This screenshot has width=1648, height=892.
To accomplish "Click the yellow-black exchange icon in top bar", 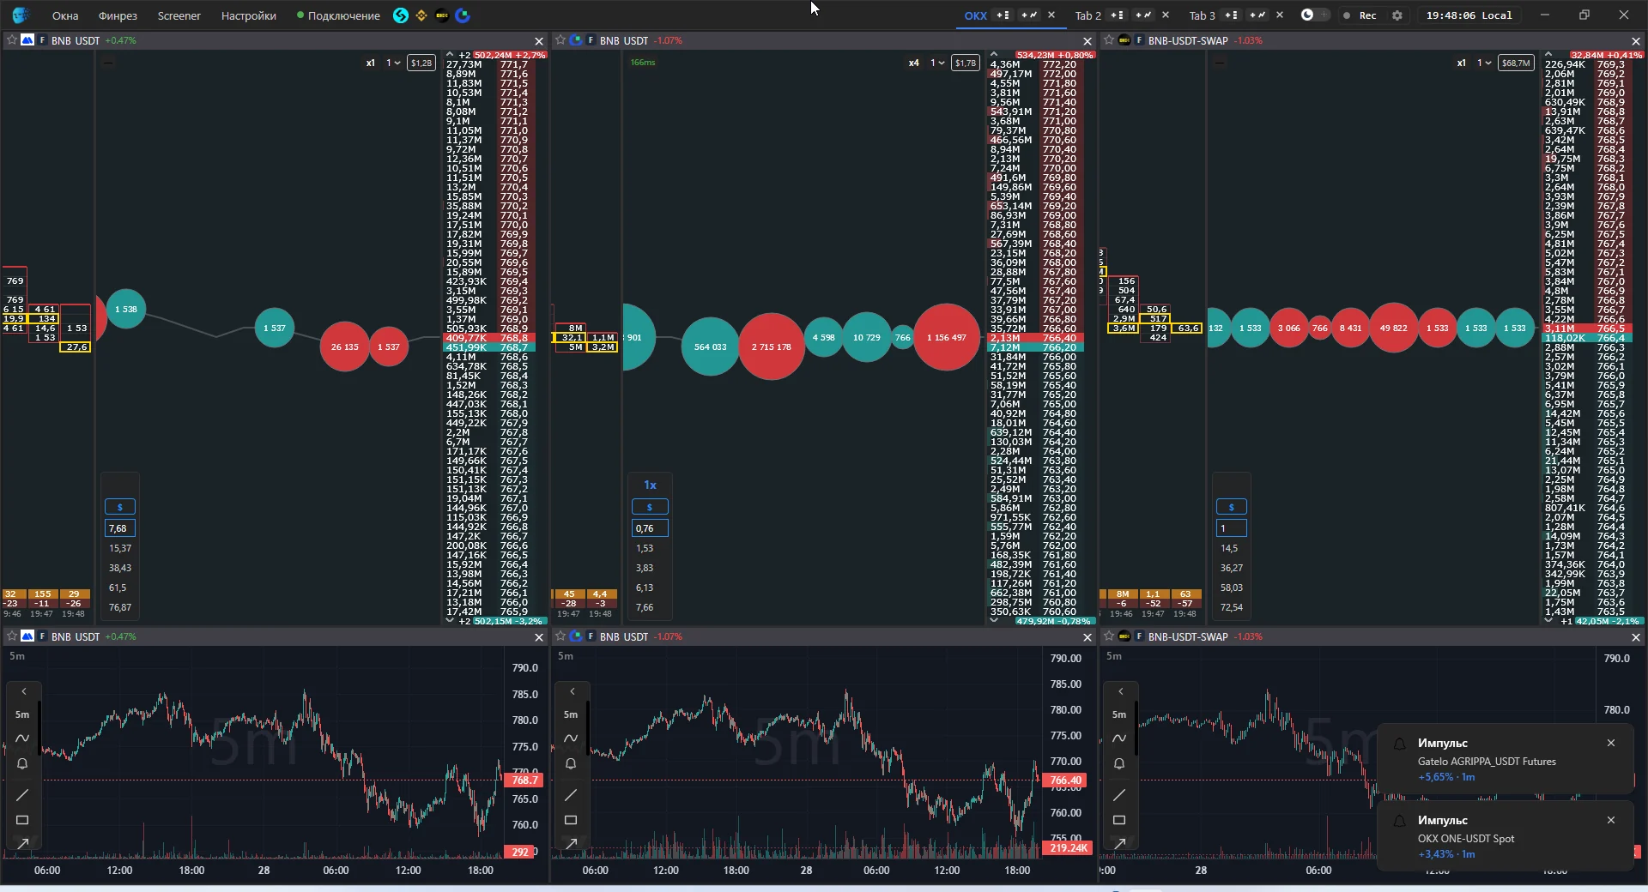I will (442, 15).
